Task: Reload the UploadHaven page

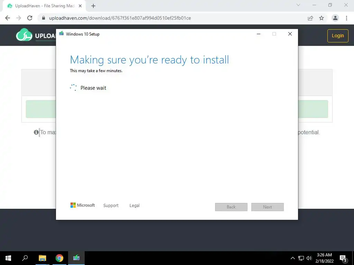Action: pyautogui.click(x=30, y=18)
